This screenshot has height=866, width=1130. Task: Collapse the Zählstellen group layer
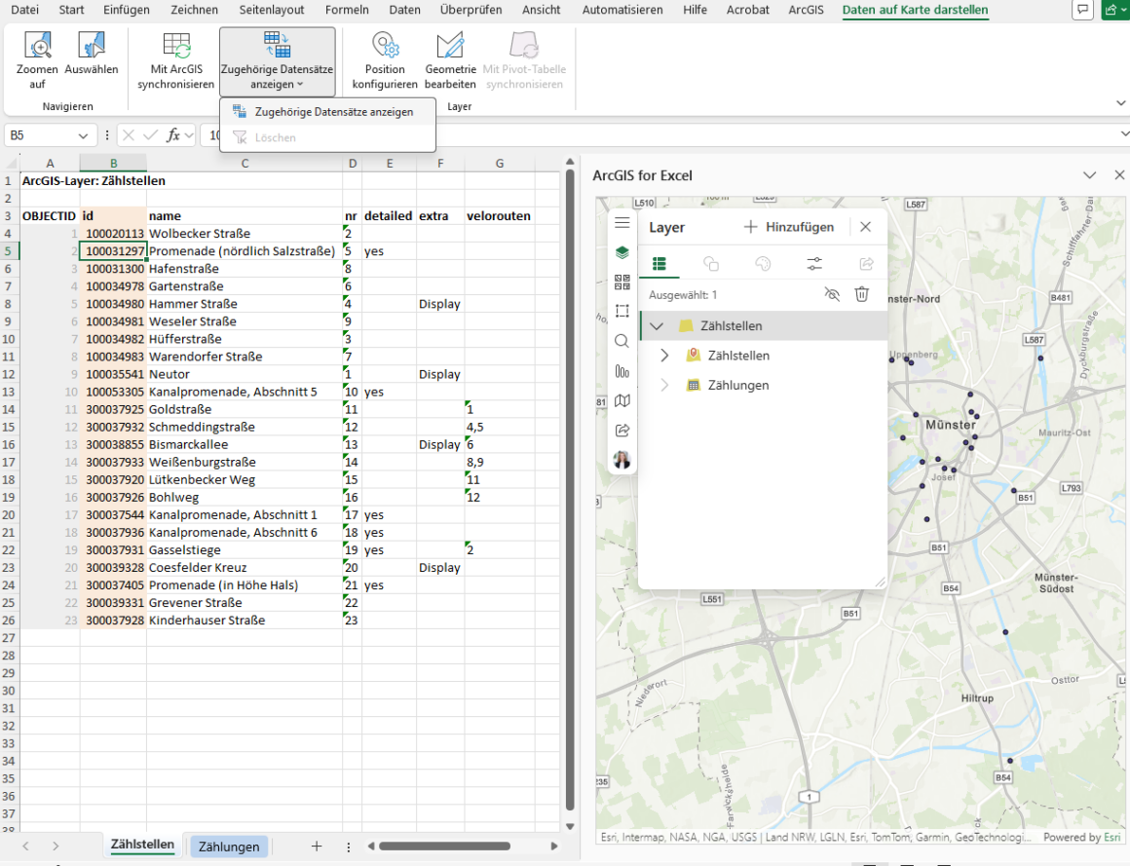pos(657,325)
